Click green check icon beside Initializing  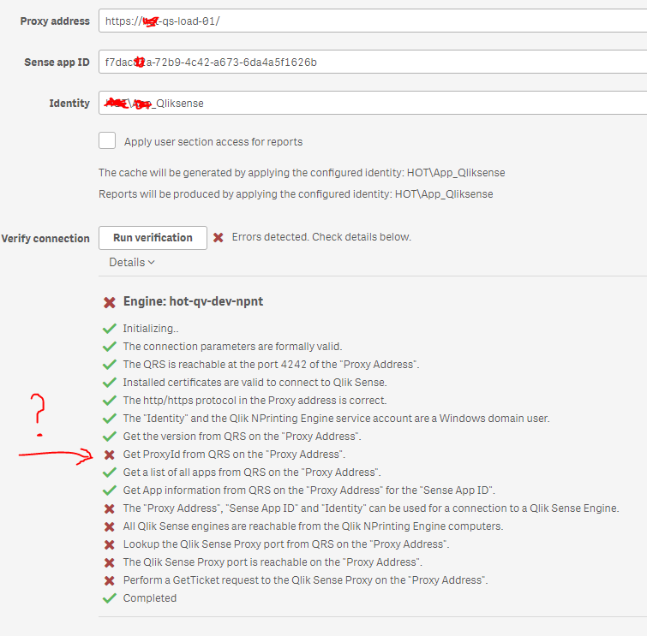point(109,328)
